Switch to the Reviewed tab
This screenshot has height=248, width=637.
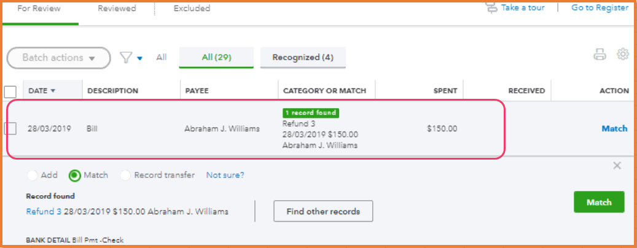[x=116, y=9]
